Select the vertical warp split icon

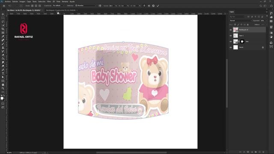(36, 6)
